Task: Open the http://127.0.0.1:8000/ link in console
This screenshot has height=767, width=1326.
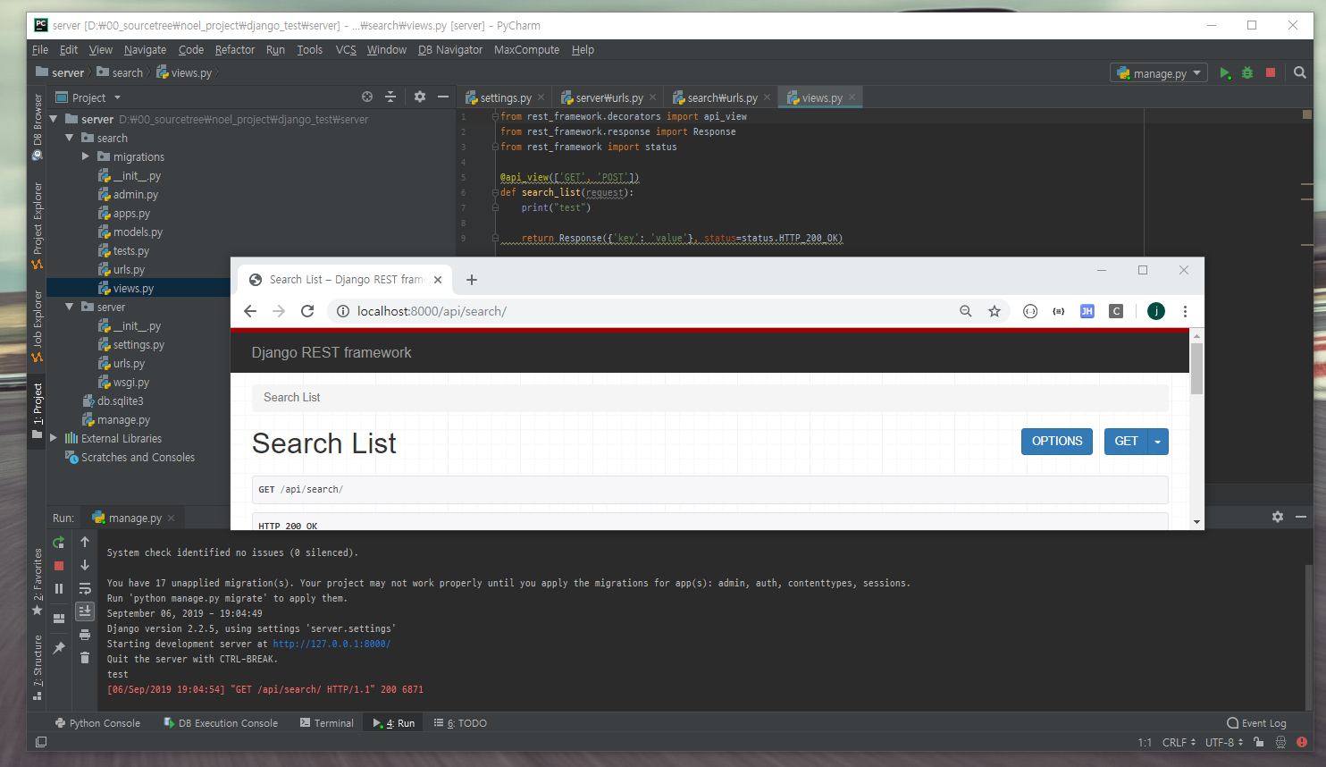Action: click(331, 644)
